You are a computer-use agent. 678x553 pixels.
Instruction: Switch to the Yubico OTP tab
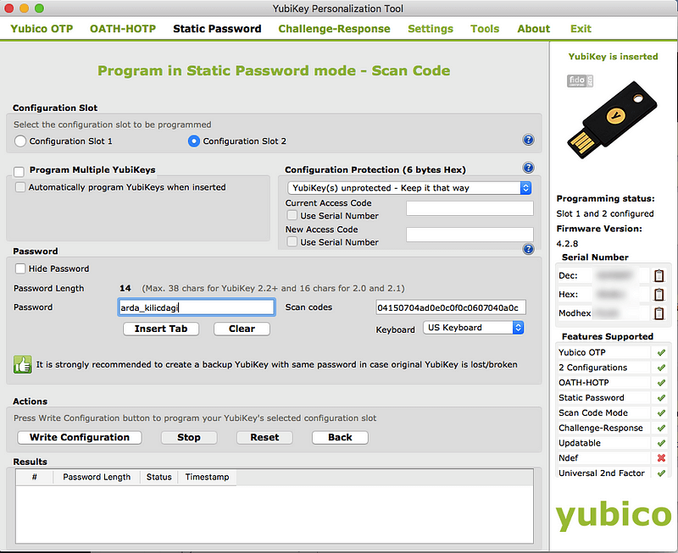[42, 29]
